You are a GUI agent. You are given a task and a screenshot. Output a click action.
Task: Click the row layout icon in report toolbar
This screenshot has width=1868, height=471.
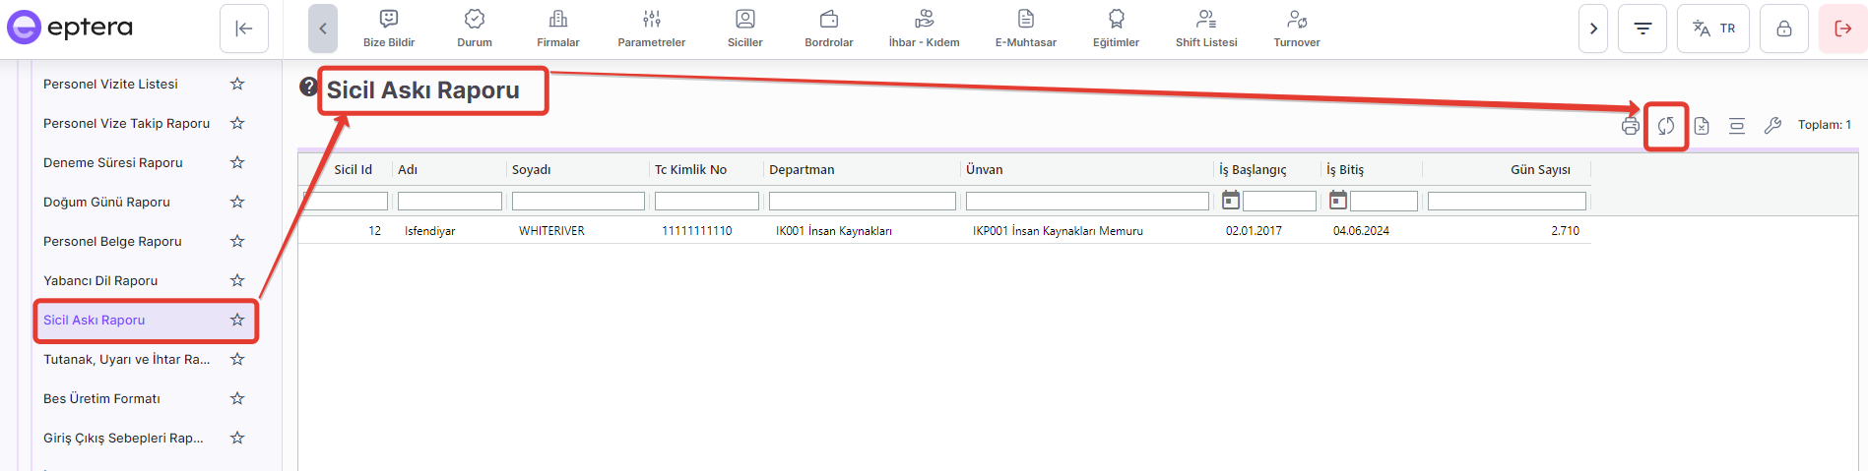tap(1737, 126)
